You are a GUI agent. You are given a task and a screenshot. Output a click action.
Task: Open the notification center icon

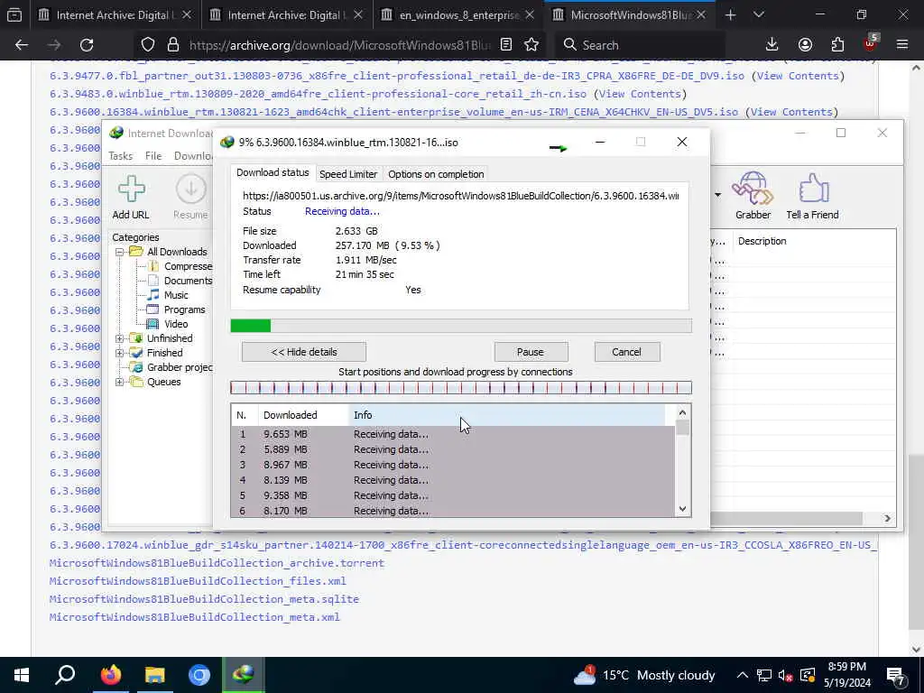point(896,675)
